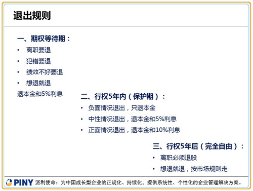
Task: Click the slide title 退出规则
Action: tap(32, 16)
